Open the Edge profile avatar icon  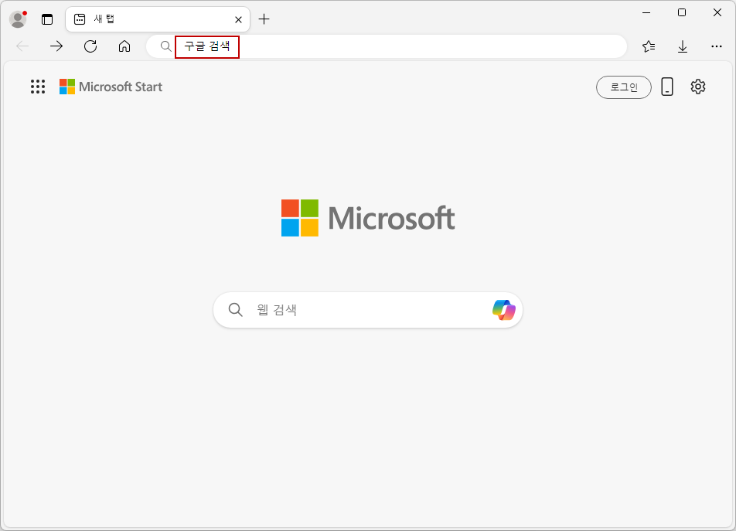[18, 19]
